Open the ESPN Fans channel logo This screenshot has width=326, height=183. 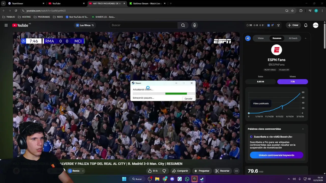(x=276, y=50)
